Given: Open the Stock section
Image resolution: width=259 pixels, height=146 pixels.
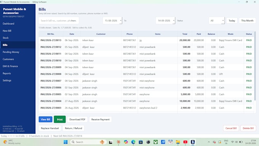Looking at the screenshot, I should coord(6,38).
